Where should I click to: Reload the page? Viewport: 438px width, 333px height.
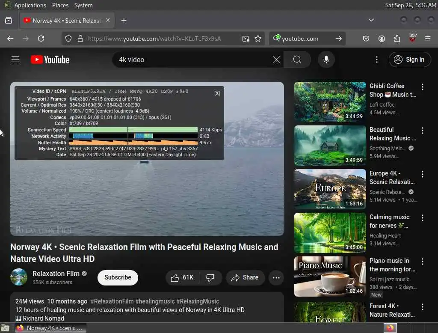[x=41, y=39]
